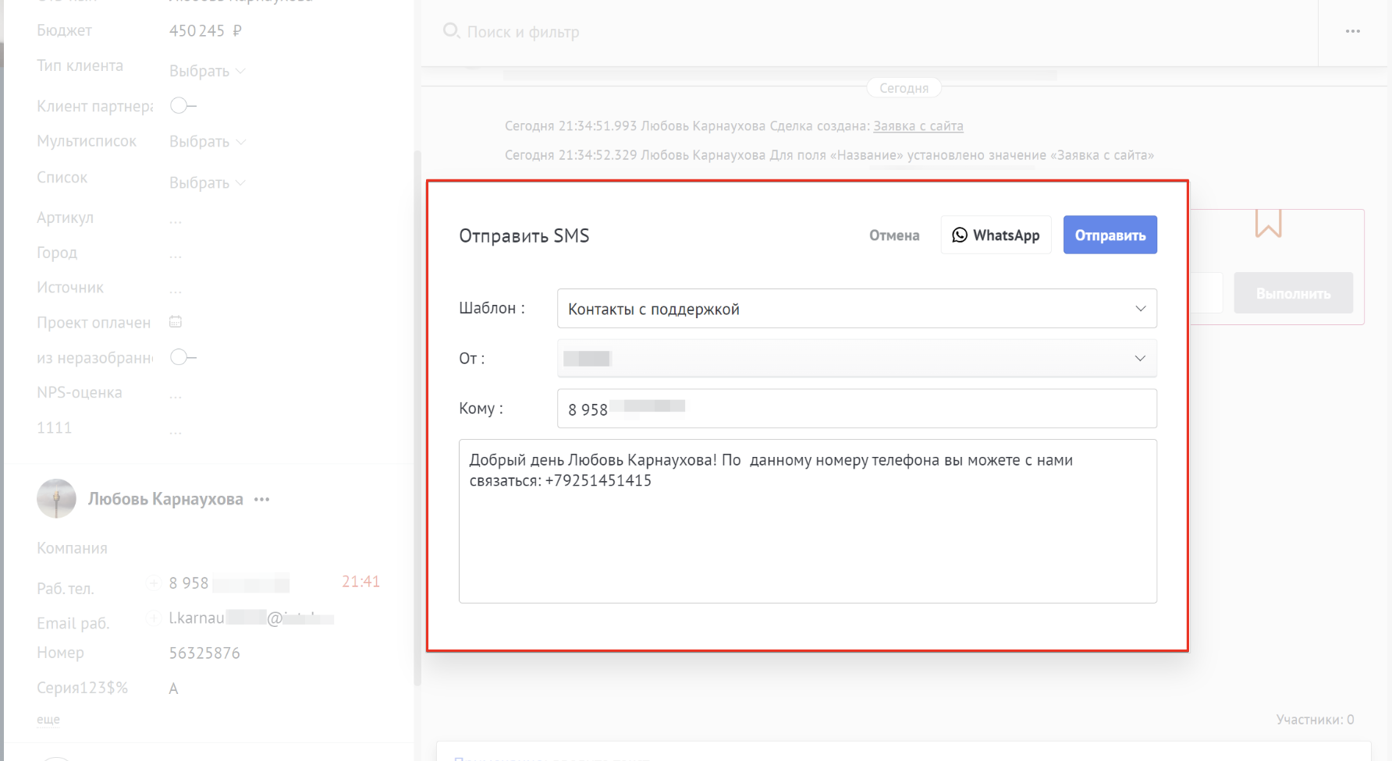Viewport: 1392px width, 761px height.
Task: Add another phone with the plus icon
Action: point(154,583)
